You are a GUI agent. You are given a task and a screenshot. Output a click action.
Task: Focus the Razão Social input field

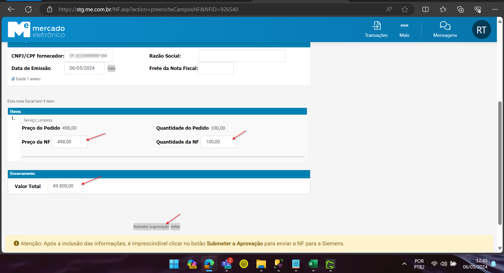[241, 56]
